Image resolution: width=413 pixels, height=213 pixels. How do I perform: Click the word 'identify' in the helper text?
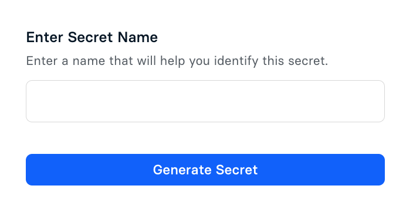236,61
